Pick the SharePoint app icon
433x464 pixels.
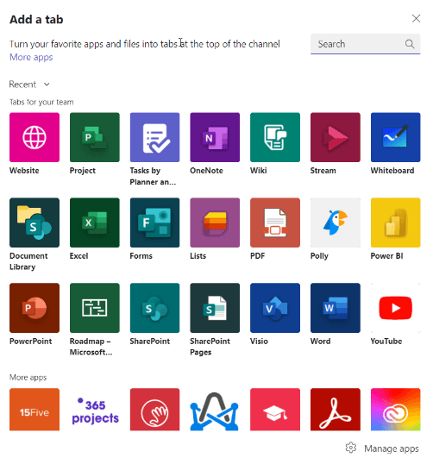154,308
